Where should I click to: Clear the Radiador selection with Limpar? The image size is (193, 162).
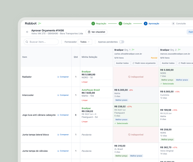85,82
